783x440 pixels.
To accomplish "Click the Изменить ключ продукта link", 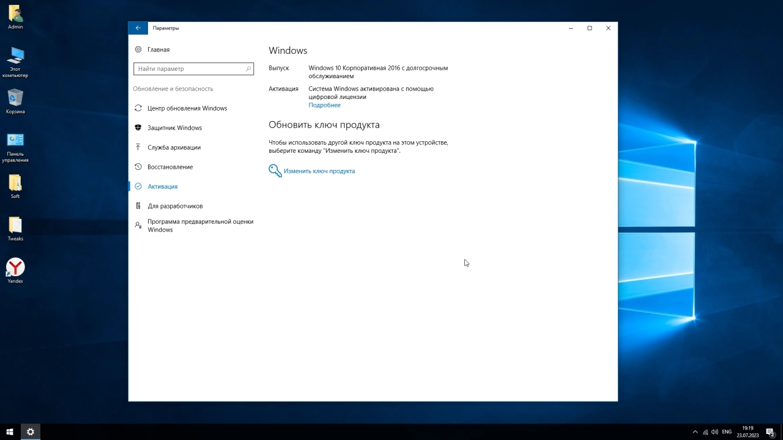I will pyautogui.click(x=319, y=171).
